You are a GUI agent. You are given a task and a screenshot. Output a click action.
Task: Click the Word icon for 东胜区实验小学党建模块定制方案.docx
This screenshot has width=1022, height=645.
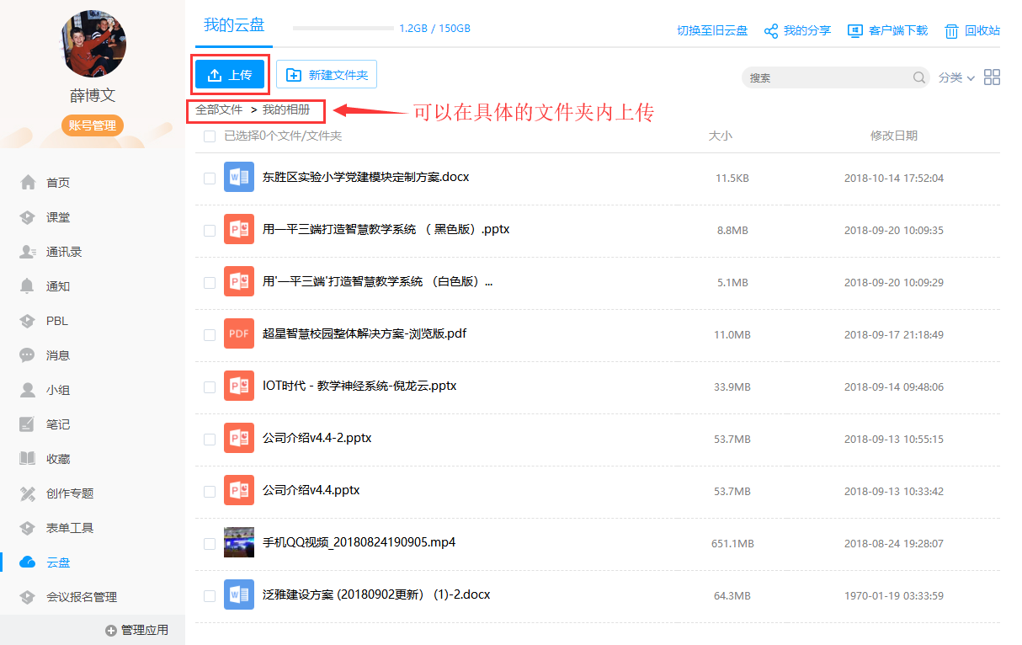coord(239,178)
